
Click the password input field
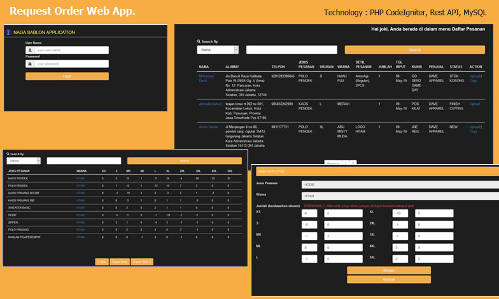click(71, 64)
